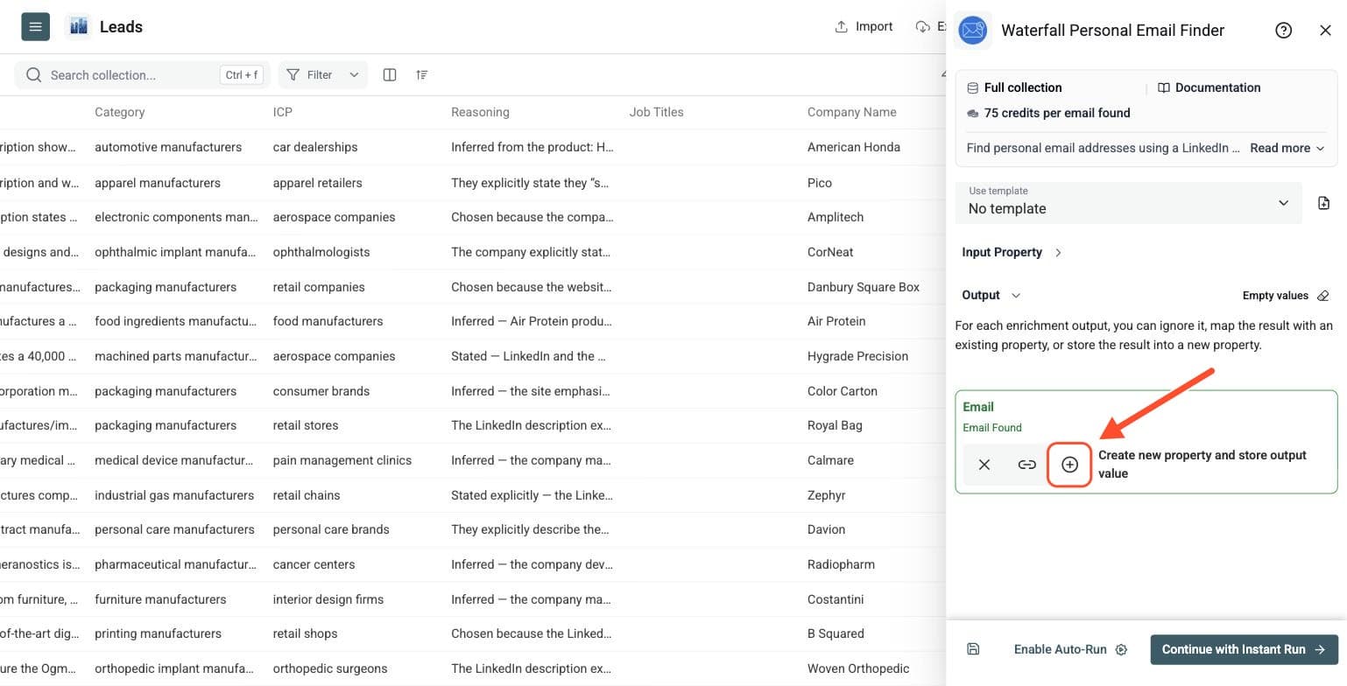1347x686 pixels.
Task: Open the help question mark icon
Action: click(1283, 31)
